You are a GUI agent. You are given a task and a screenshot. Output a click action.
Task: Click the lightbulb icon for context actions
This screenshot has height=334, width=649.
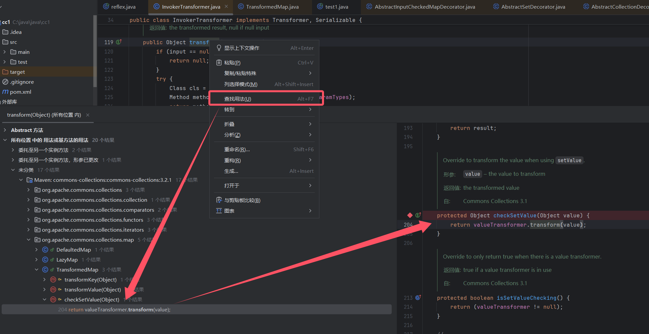(x=219, y=48)
